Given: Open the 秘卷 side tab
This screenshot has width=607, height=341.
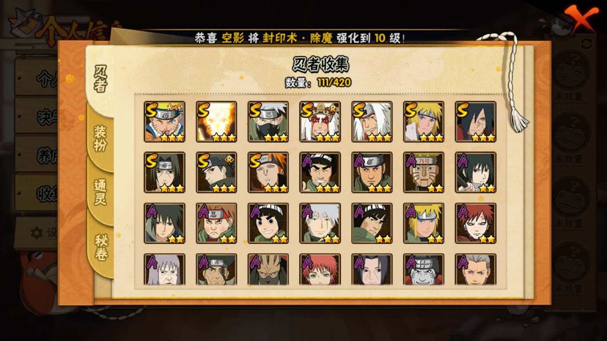Looking at the screenshot, I should coord(101,247).
